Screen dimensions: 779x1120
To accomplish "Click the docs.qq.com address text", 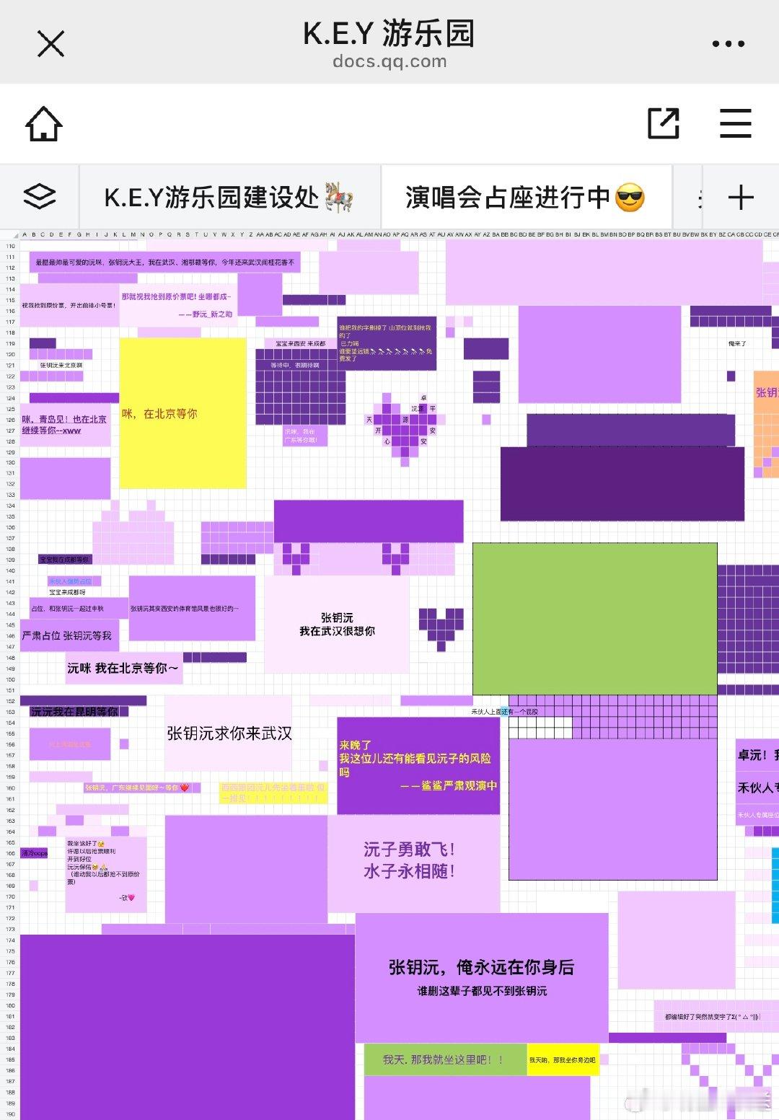I will [389, 61].
